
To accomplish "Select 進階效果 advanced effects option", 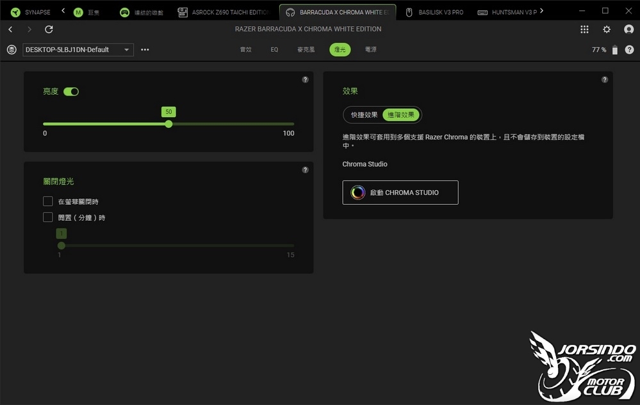I will [401, 115].
